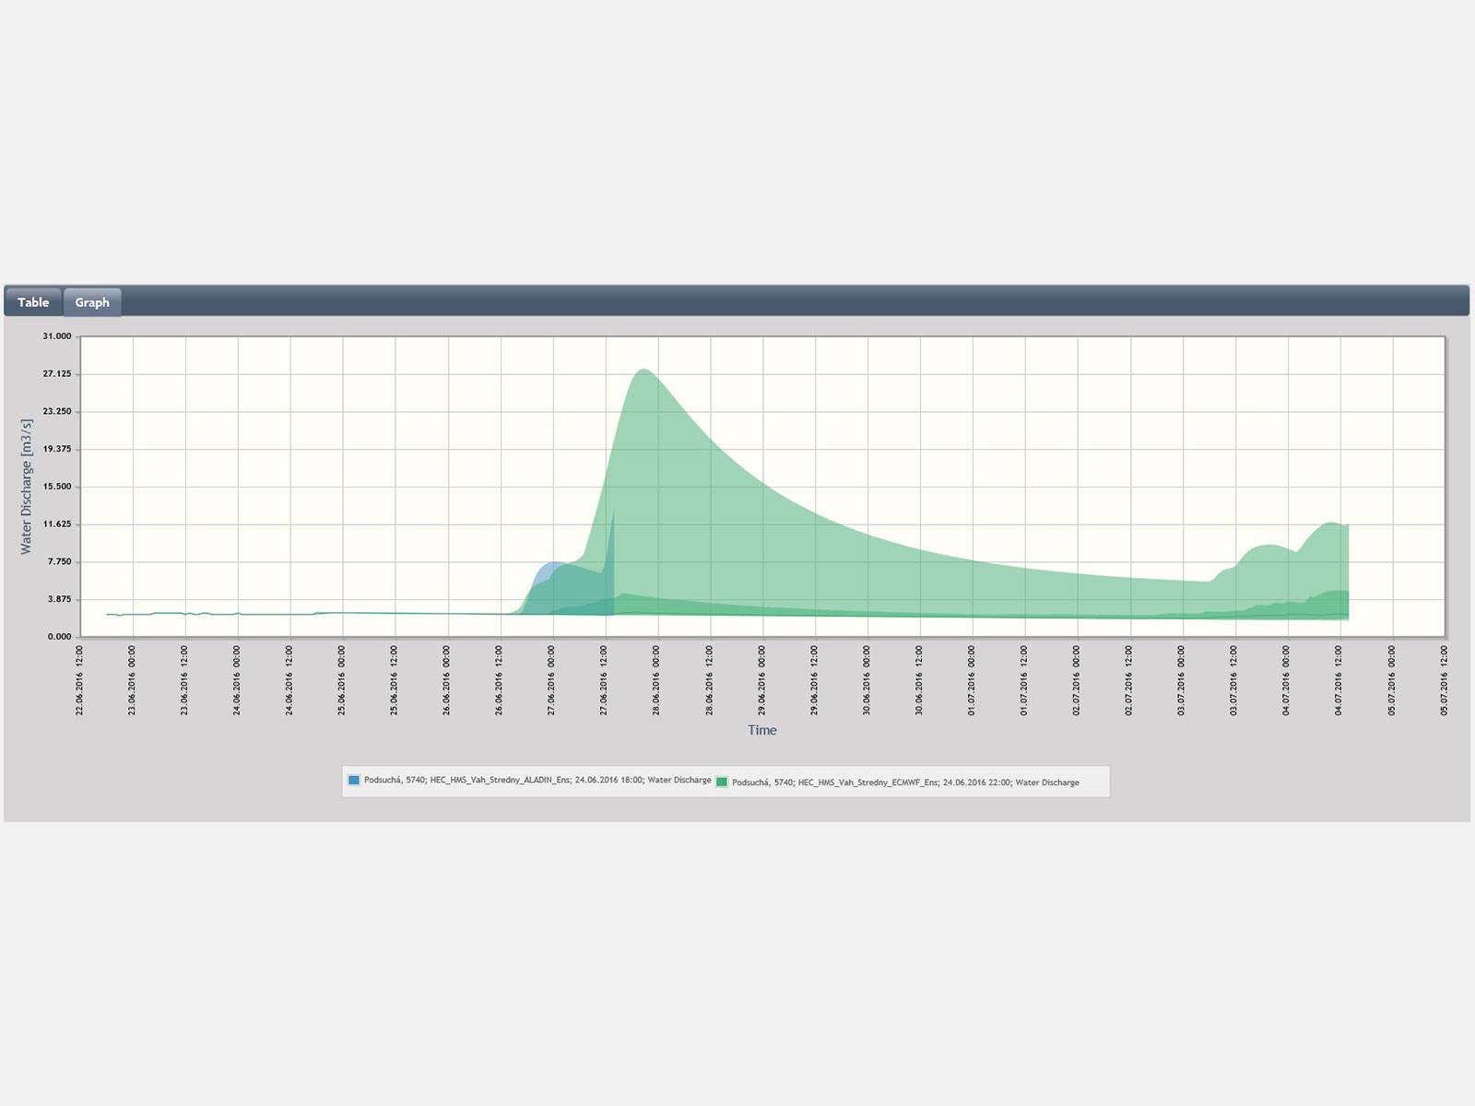This screenshot has width=1475, height=1106.
Task: Click the 'Time' x-axis title
Action: (x=762, y=730)
